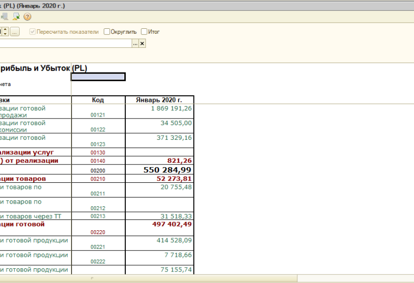Click inside the long text input field
The image size is (414, 283).
[x=65, y=43]
